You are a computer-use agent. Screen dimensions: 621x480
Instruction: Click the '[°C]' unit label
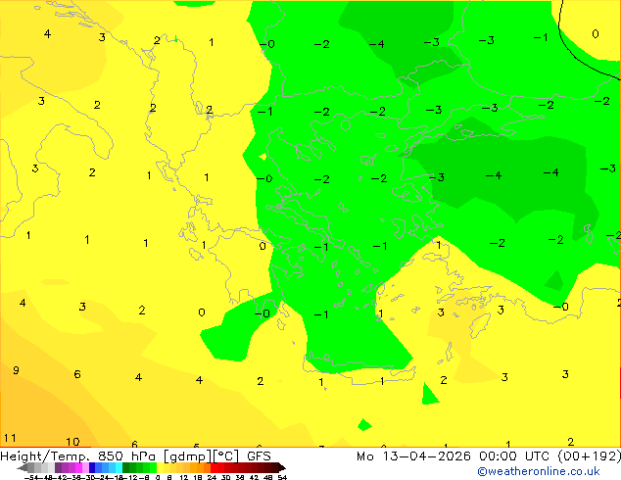click(x=226, y=456)
